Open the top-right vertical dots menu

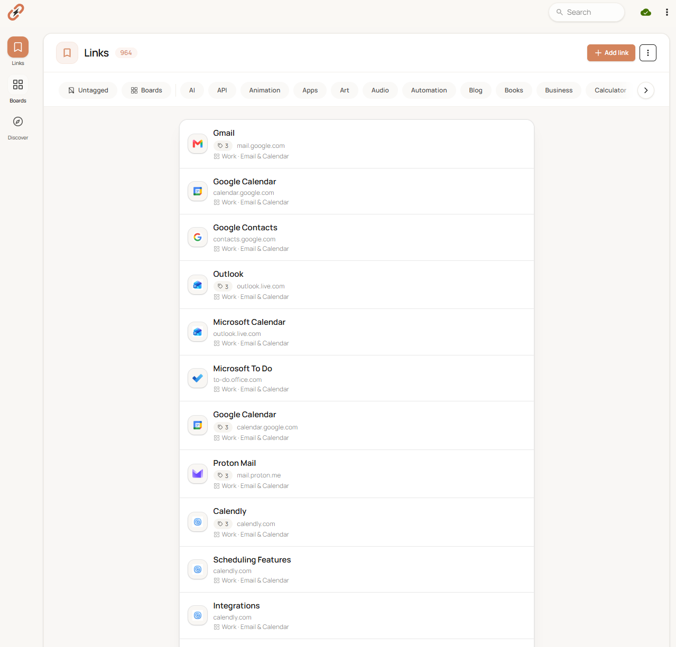[666, 12]
